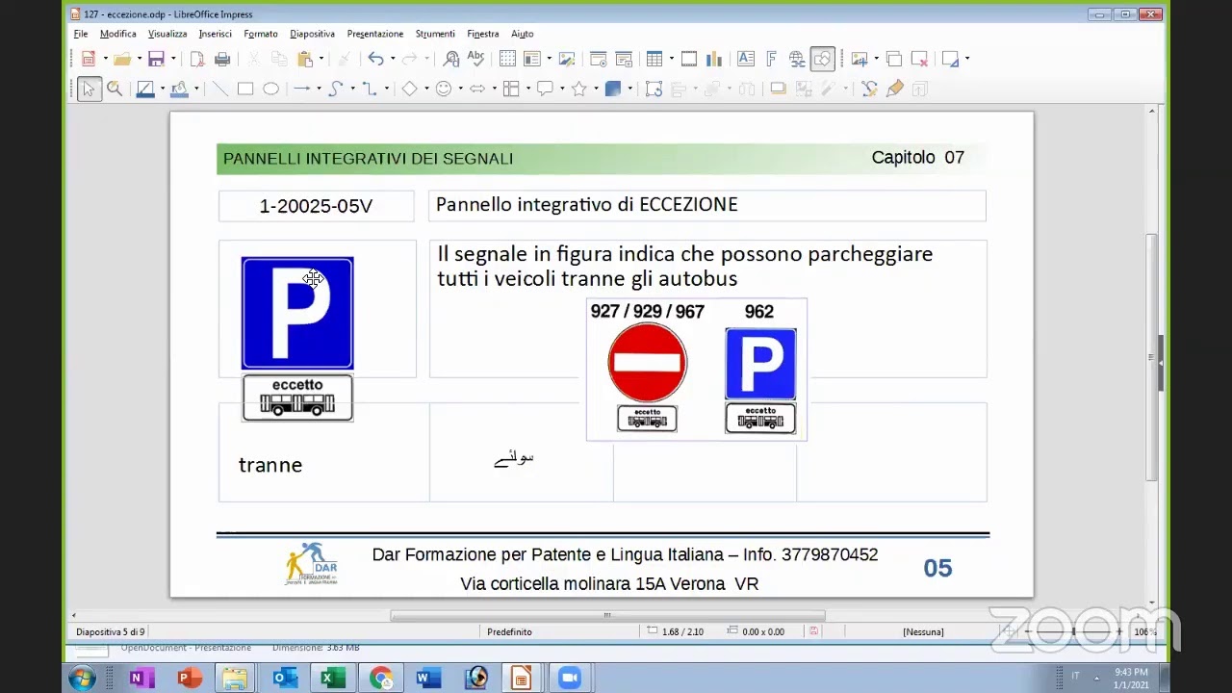Undo the last action
This screenshot has height=693, width=1232.
tap(375, 59)
